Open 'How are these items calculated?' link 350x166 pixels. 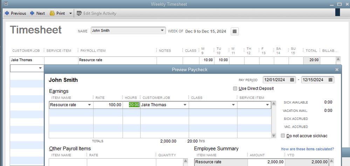[x=308, y=149]
